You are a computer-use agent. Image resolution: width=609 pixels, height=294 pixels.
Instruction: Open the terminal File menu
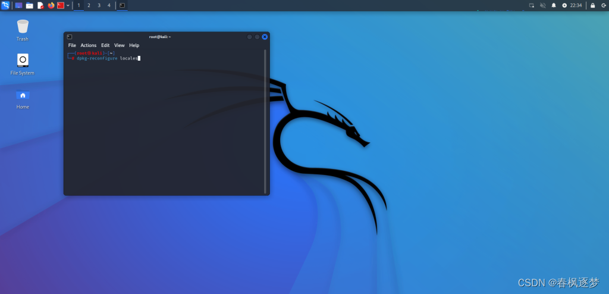72,45
